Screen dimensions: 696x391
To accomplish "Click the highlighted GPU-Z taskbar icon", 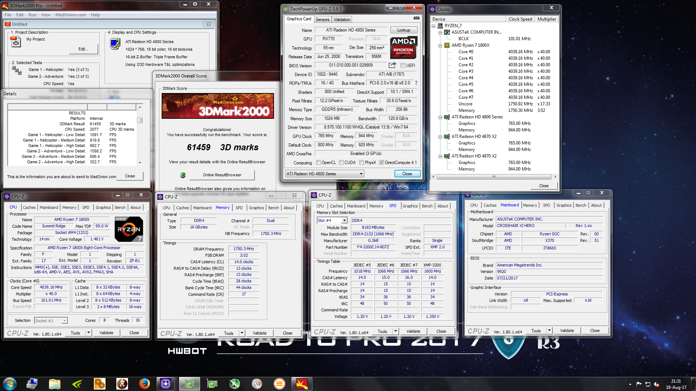I will tap(190, 384).
